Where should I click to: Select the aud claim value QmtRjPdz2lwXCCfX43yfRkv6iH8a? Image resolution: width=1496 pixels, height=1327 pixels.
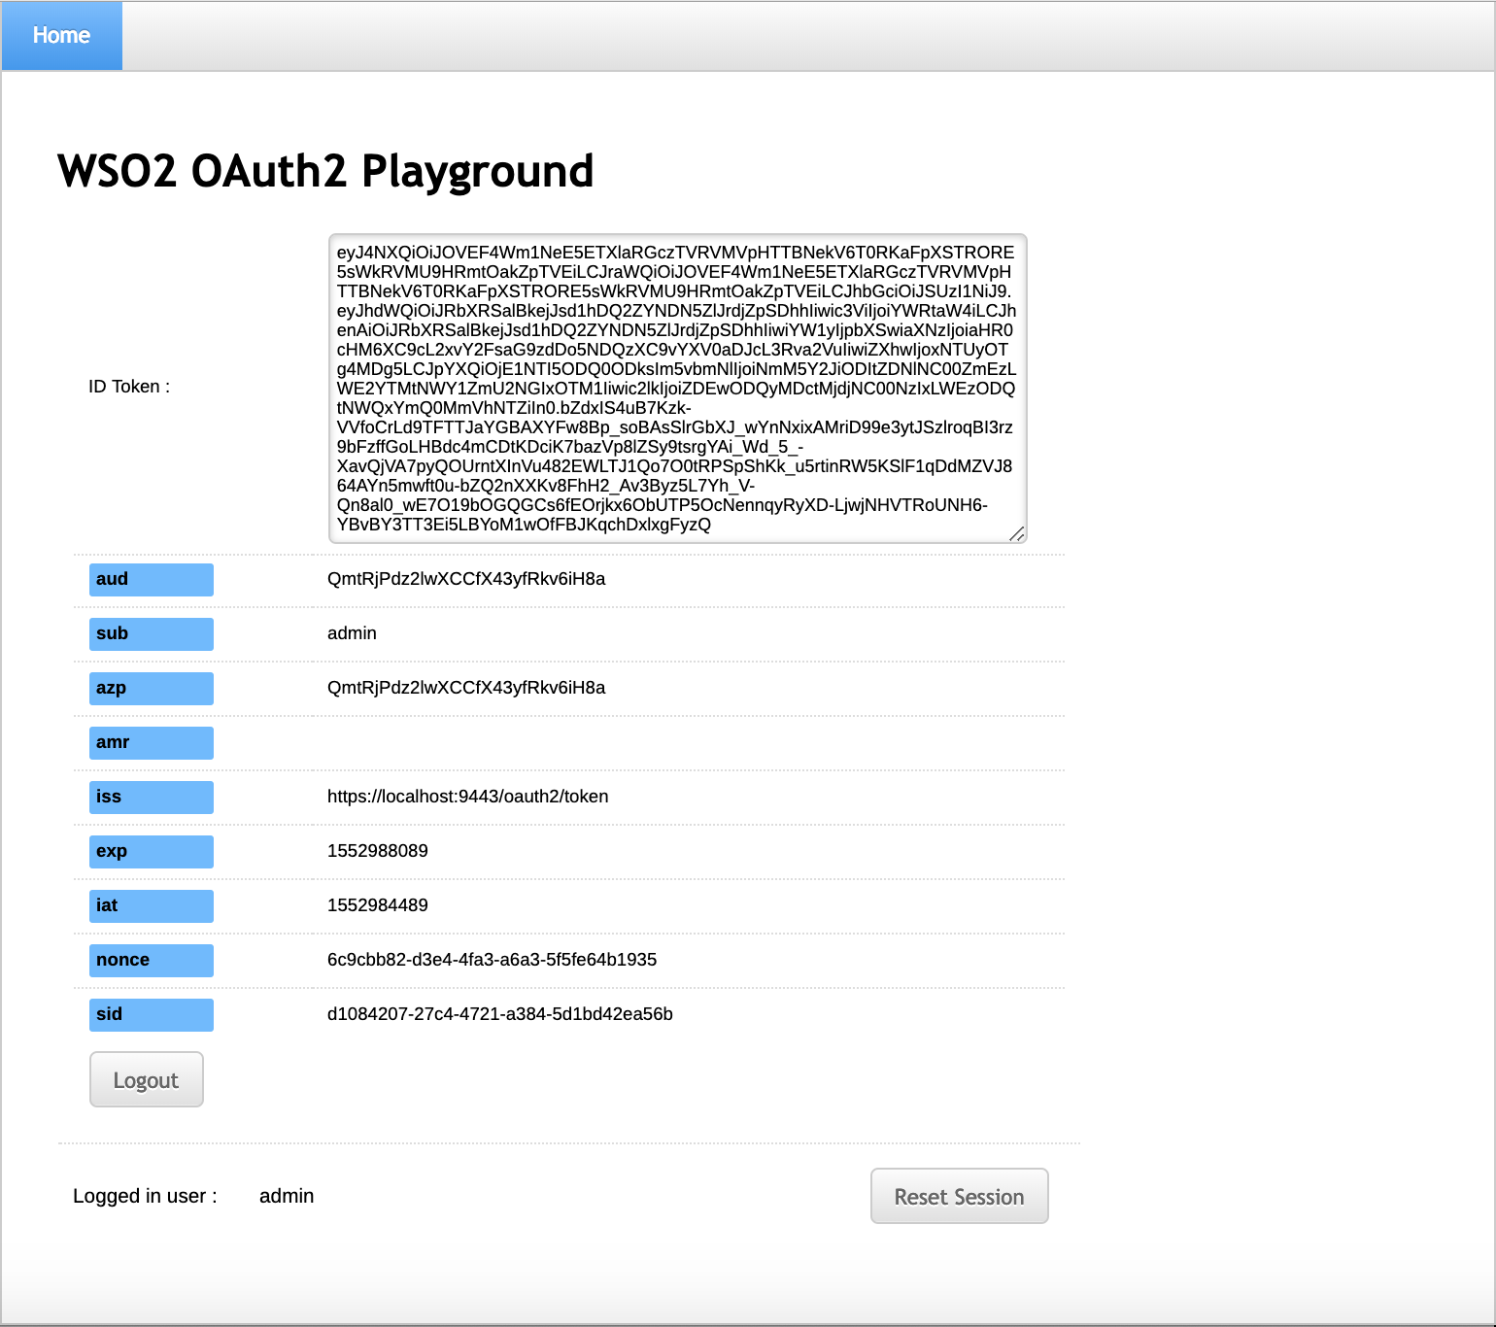click(x=466, y=578)
